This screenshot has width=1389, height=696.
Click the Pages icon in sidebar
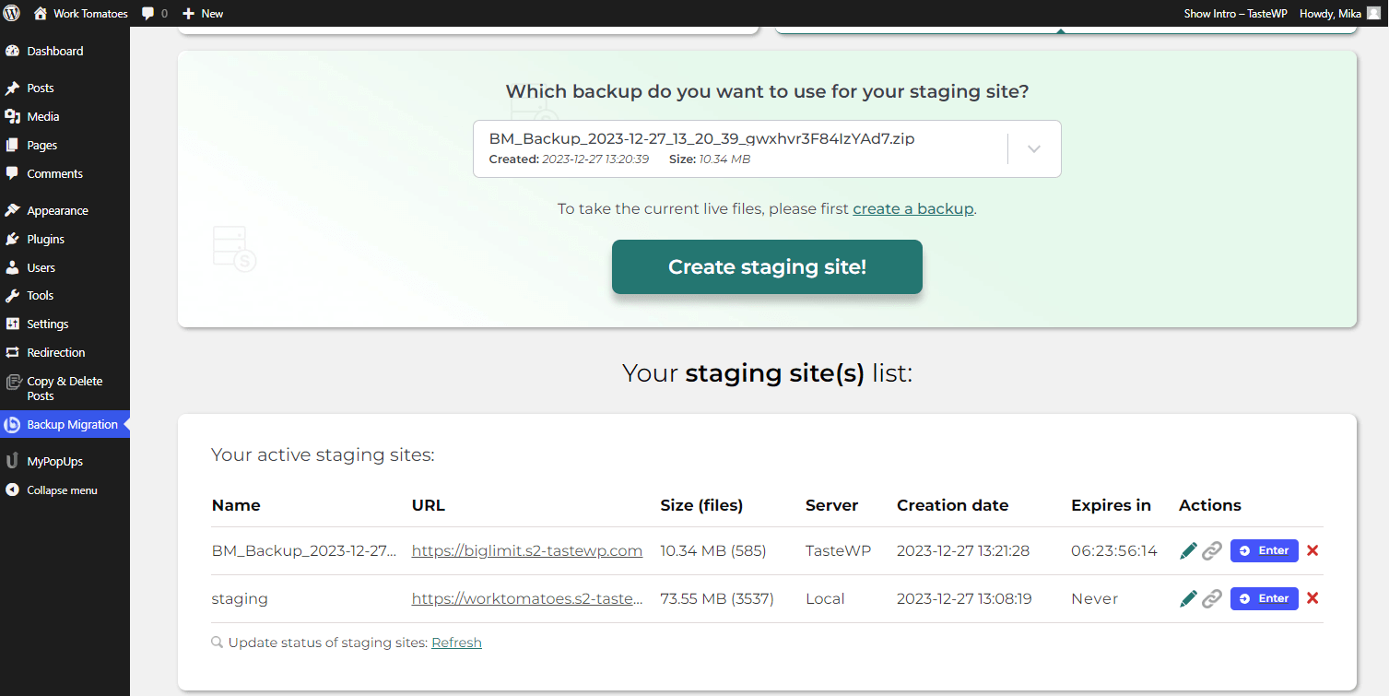click(x=12, y=146)
